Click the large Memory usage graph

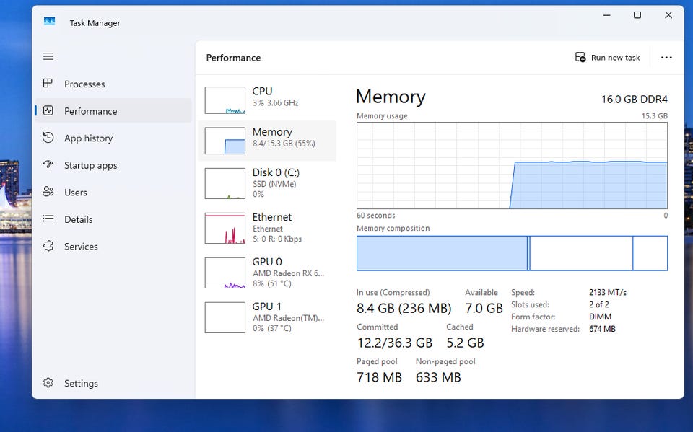[x=512, y=165]
